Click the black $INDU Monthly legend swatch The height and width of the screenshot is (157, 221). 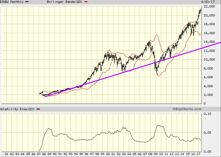click(27, 2)
